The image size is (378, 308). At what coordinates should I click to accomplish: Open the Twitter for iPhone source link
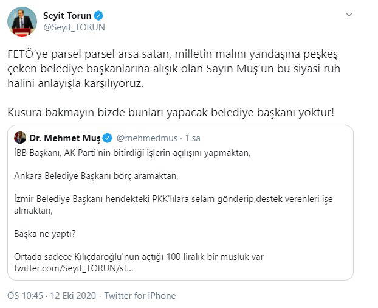140,296
